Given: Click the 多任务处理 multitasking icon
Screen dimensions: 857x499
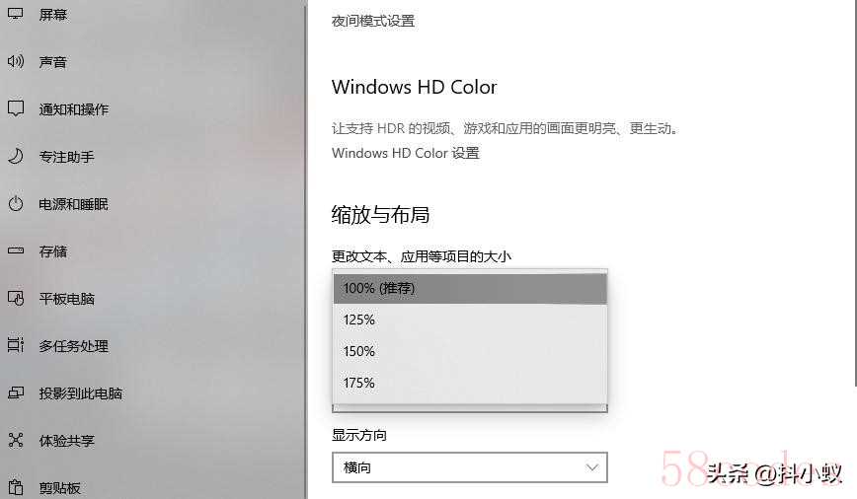Looking at the screenshot, I should coord(16,345).
